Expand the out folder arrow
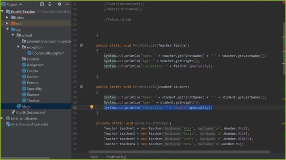The height and width of the screenshot is (160, 286). (x=7, y=24)
